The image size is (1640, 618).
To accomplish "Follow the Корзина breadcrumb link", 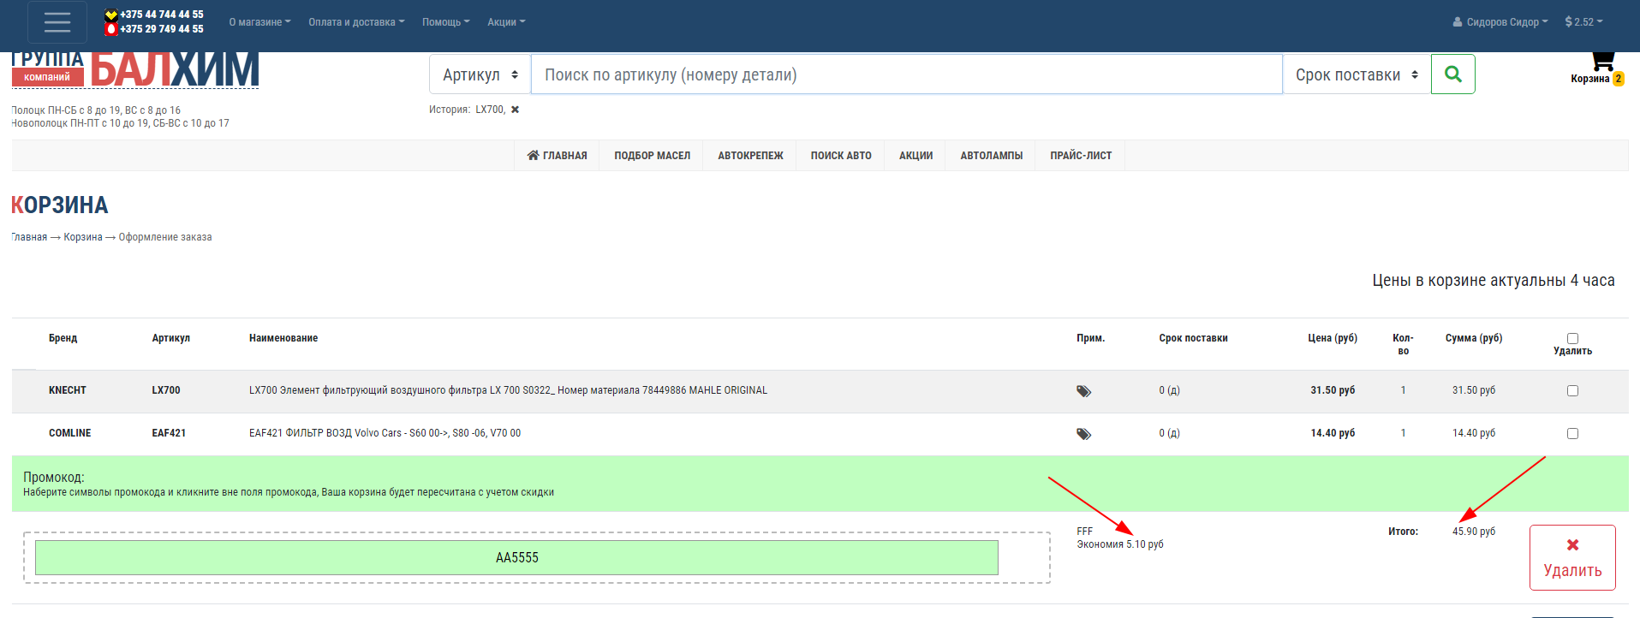I will coord(82,237).
